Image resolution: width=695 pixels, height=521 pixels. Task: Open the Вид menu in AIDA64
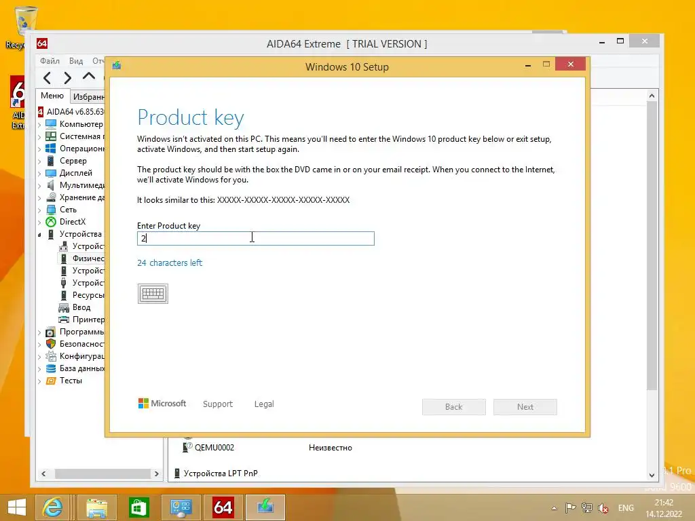pyautogui.click(x=76, y=60)
